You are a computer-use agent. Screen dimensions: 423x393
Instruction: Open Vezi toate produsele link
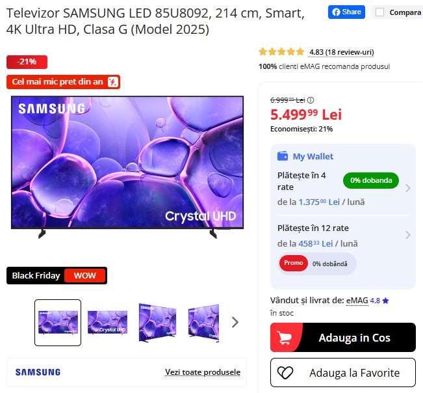pyautogui.click(x=203, y=372)
